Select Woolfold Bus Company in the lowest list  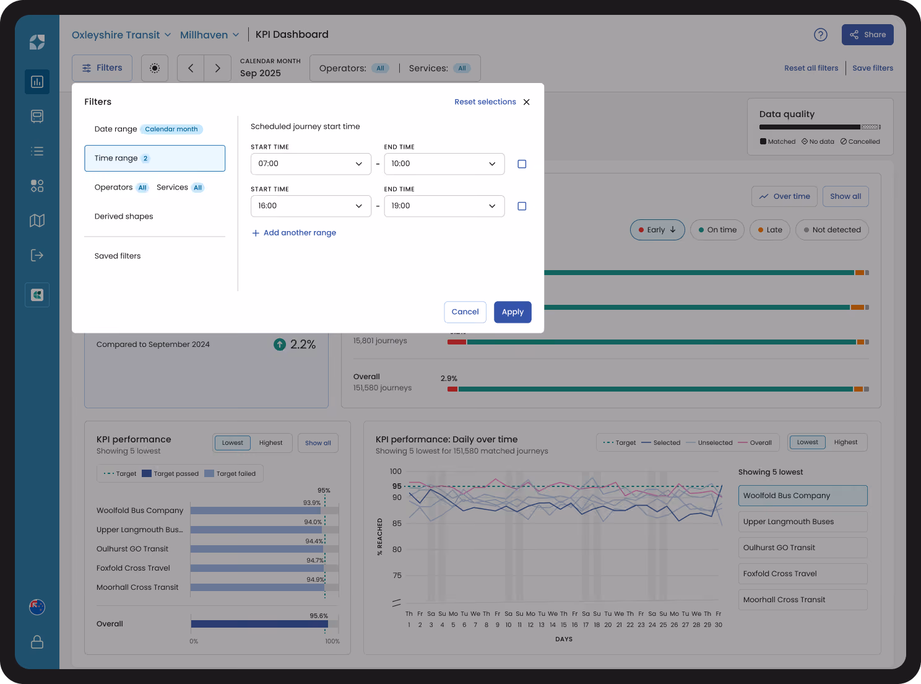click(x=803, y=496)
